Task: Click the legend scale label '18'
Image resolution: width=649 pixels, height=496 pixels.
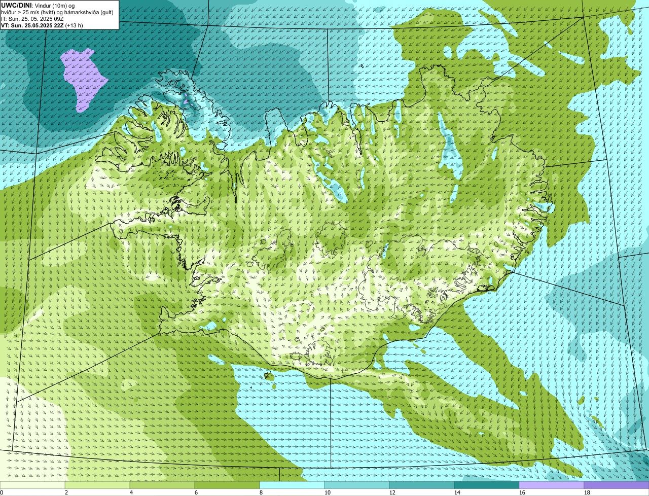Action: 587,492
